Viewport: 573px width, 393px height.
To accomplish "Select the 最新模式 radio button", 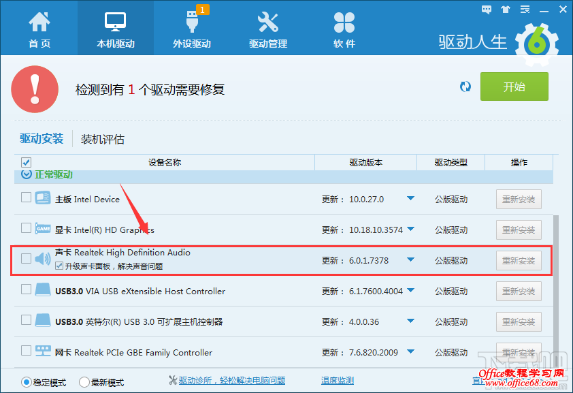I will (84, 382).
